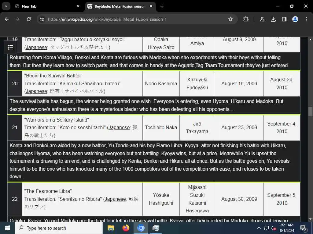313x234 pixels.
Task: Open Chrome Labs flask icon
Action: (x=262, y=19)
